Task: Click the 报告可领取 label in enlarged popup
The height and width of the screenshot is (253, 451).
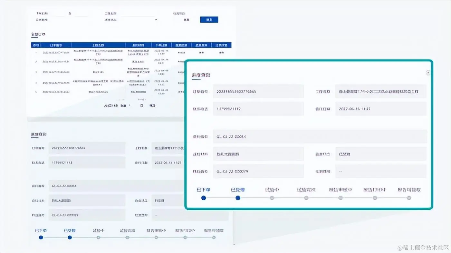Action: point(409,190)
